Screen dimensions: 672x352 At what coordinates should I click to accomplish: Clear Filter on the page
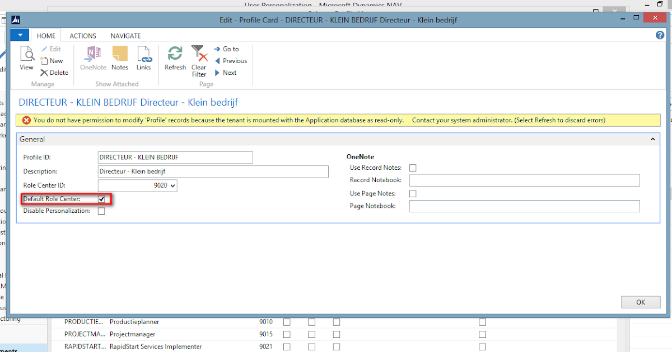click(x=199, y=61)
